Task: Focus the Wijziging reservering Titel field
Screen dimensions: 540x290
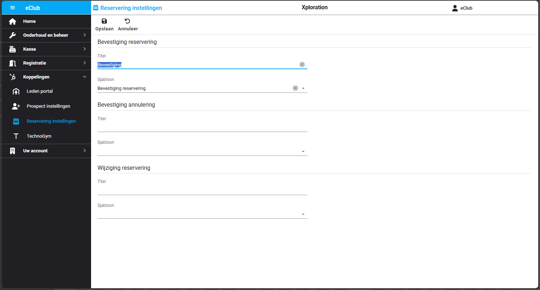Action: tap(202, 190)
